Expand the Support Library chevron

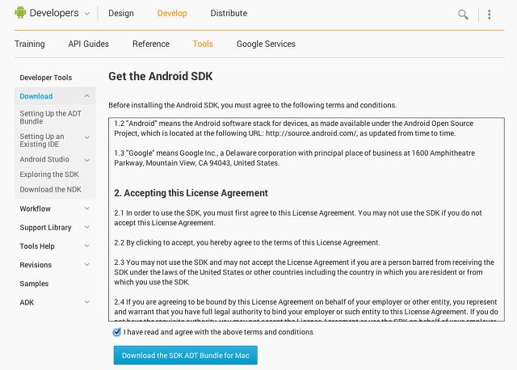(x=87, y=227)
